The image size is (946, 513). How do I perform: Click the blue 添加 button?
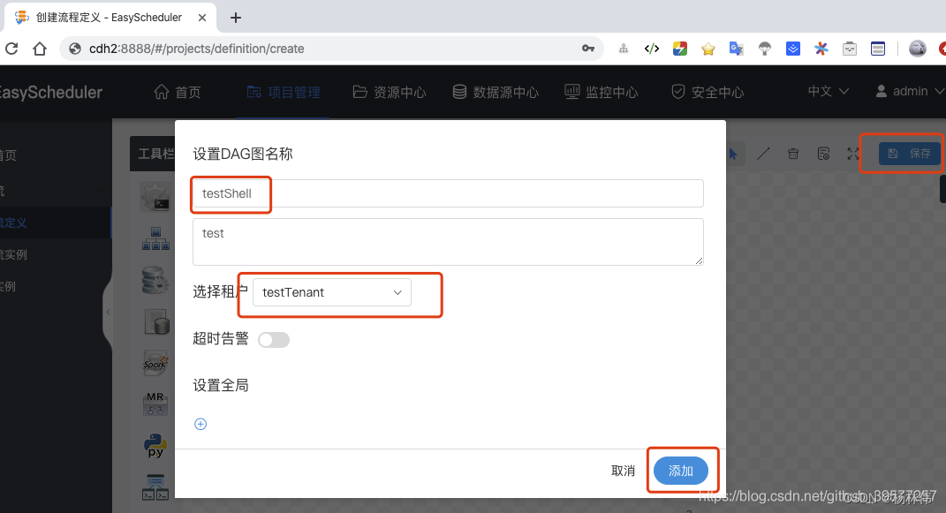pos(680,471)
